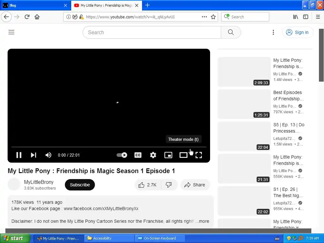The width and height of the screenshot is (324, 243).
Task: Open the MyLittleBrony channel name
Action: pyautogui.click(x=39, y=182)
